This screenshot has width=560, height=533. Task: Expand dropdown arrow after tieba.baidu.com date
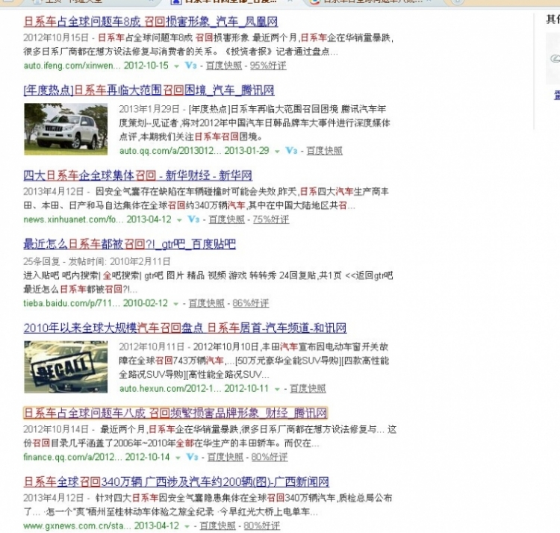(175, 304)
